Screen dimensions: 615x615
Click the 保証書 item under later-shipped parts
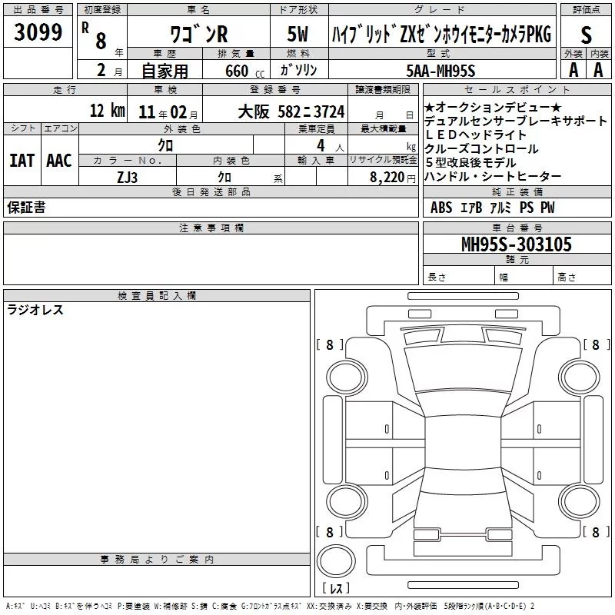pos(26,208)
